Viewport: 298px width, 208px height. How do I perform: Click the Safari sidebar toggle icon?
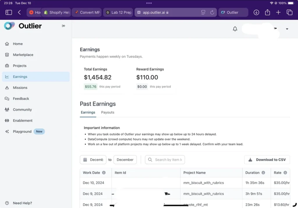pyautogui.click(x=9, y=13)
